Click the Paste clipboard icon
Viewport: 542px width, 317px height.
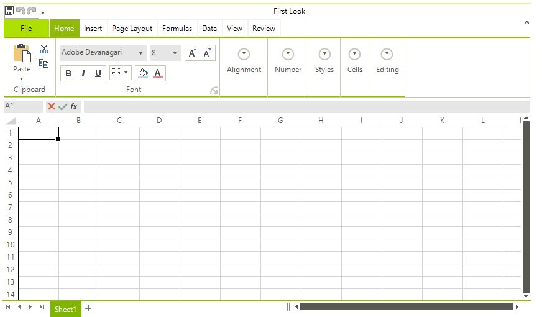coord(22,53)
